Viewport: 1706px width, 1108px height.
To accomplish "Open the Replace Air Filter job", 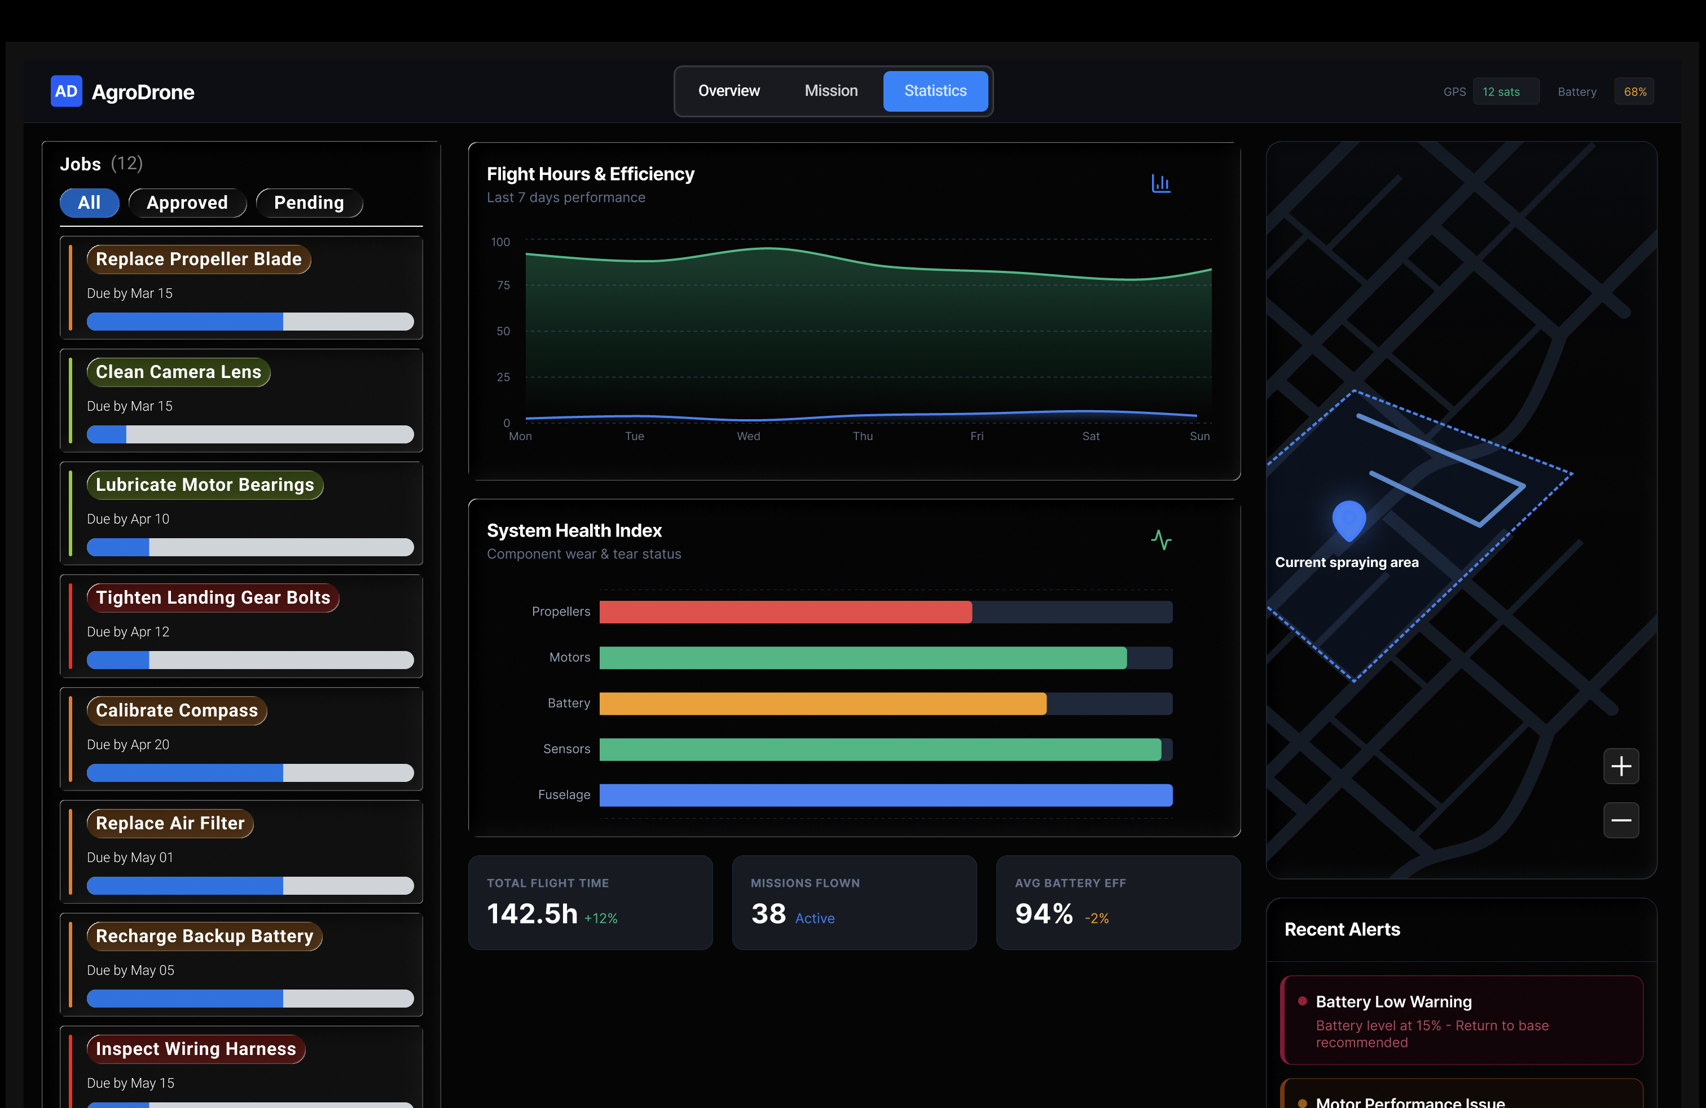I will [241, 851].
